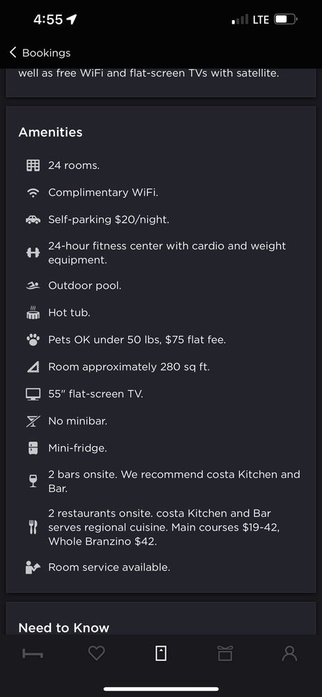Open the bed icon tab in bottom bar
Image resolution: width=322 pixels, height=697 pixels.
33,654
